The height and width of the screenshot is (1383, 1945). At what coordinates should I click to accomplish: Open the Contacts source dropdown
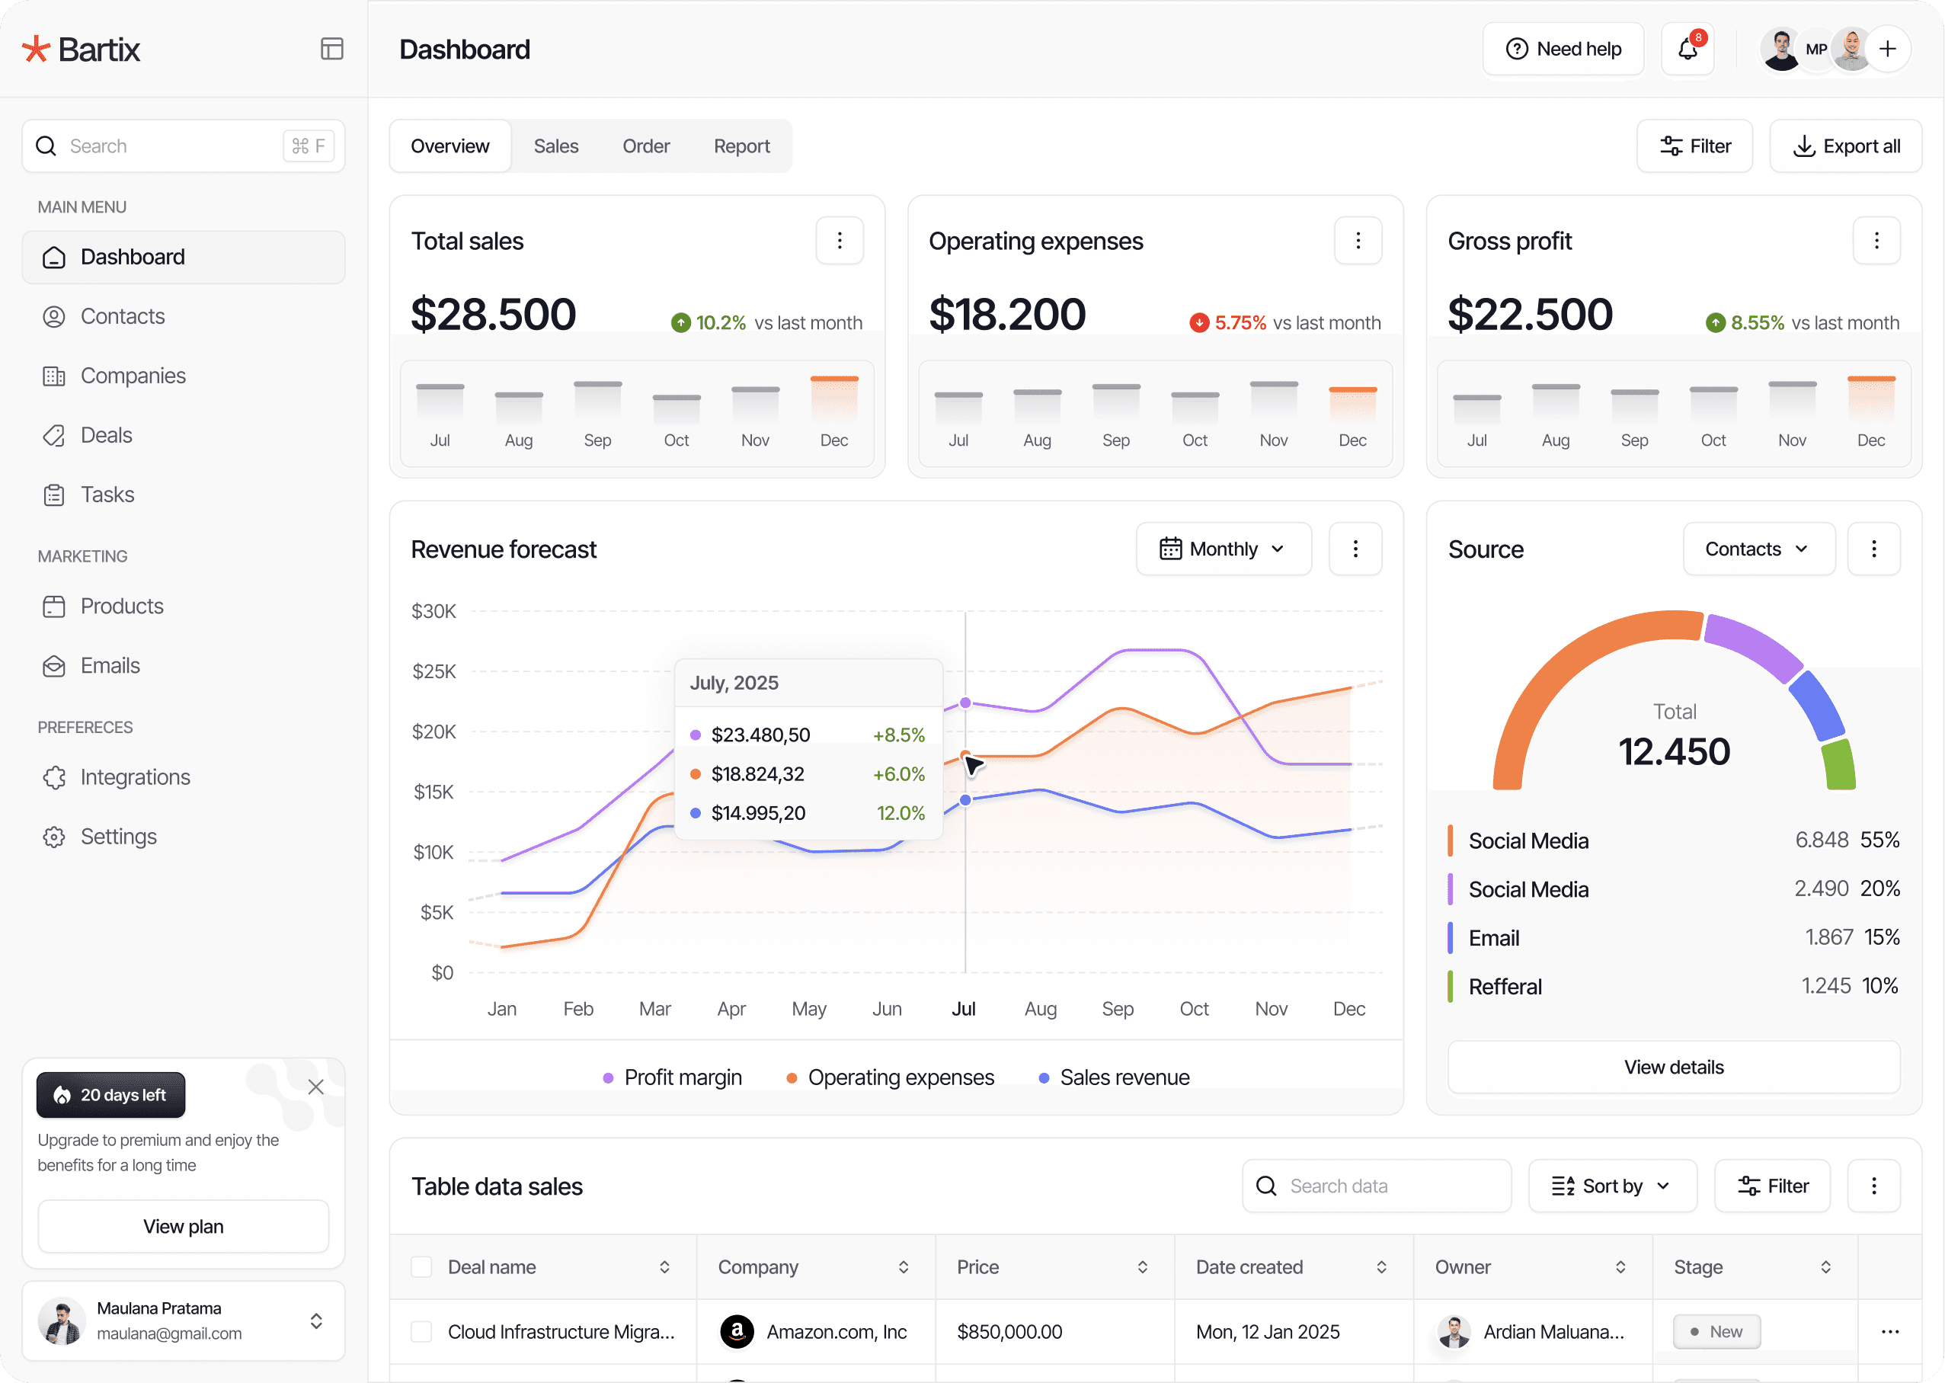pos(1758,549)
